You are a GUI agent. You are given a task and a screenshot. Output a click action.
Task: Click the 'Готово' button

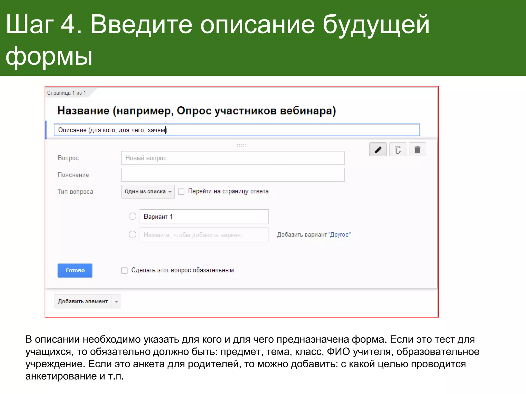coord(75,270)
